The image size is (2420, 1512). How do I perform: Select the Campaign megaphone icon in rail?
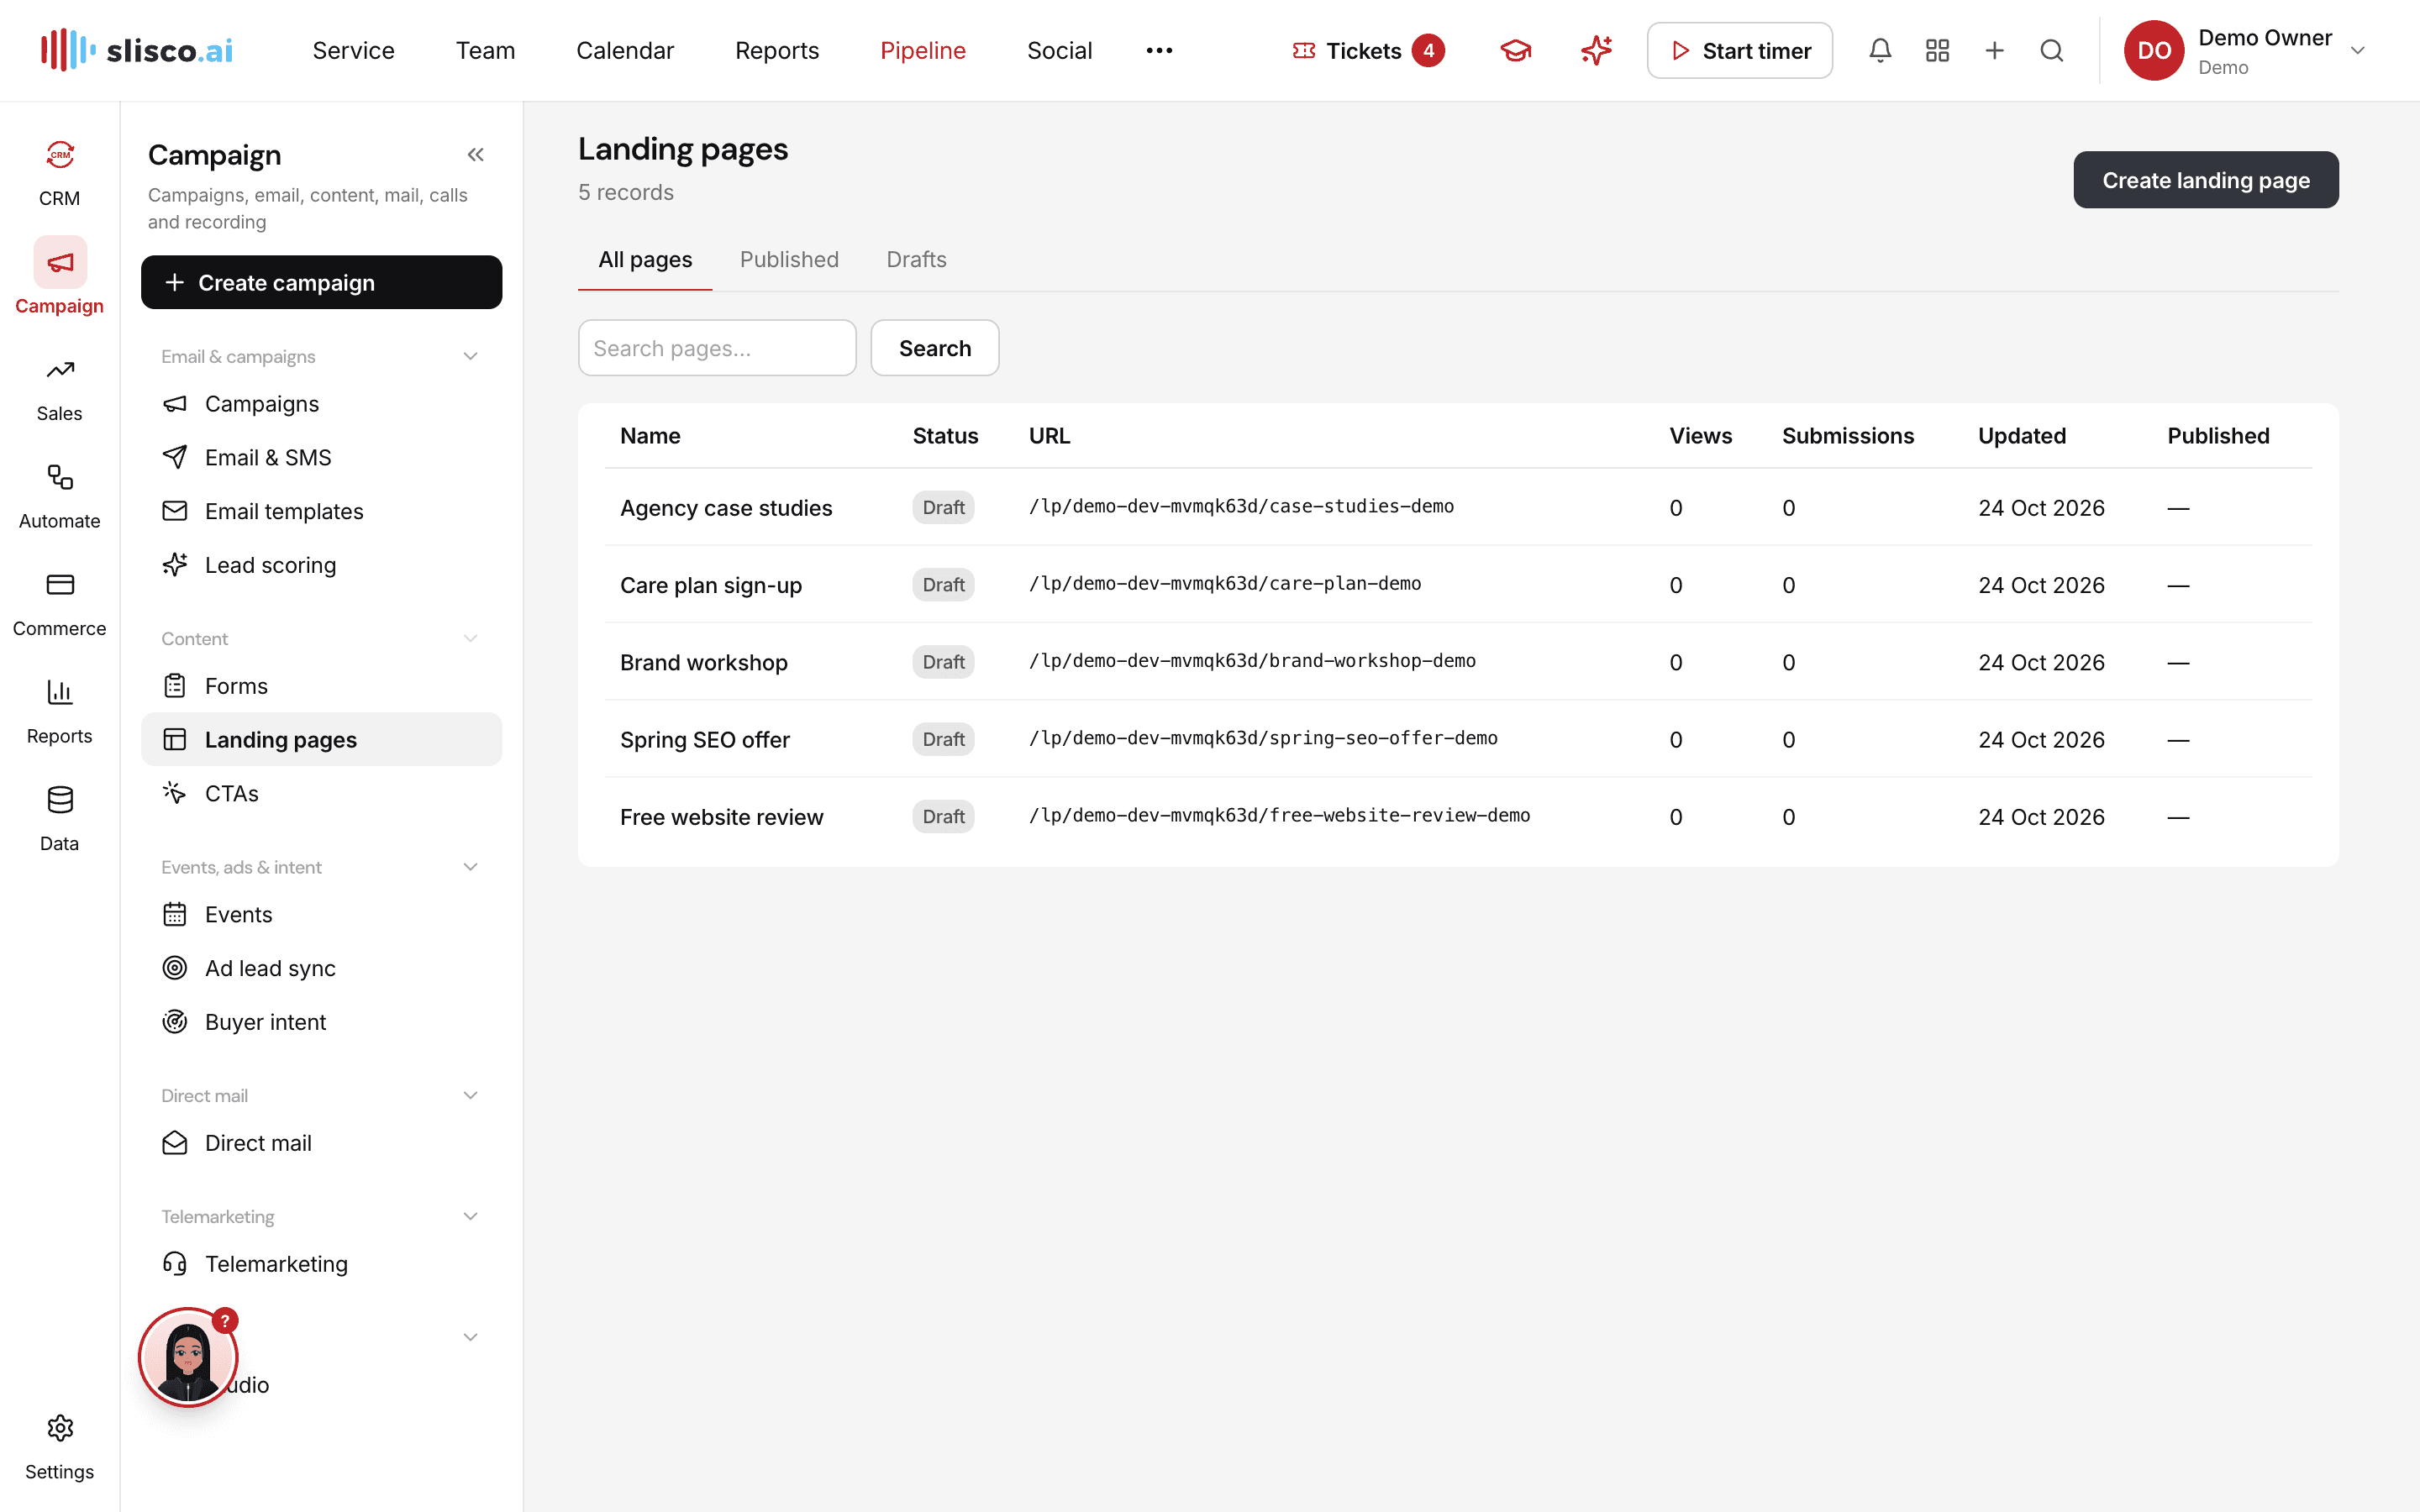pos(60,262)
